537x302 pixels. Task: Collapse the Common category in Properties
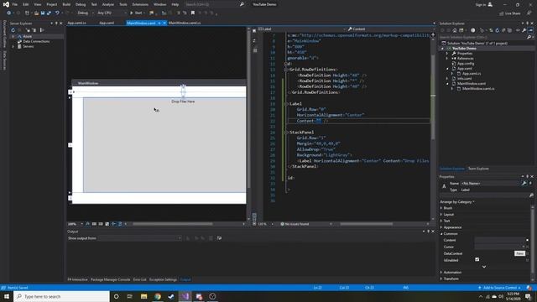click(x=441, y=233)
